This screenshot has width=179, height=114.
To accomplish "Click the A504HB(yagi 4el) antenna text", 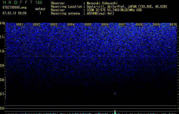I will (x=100, y=13).
